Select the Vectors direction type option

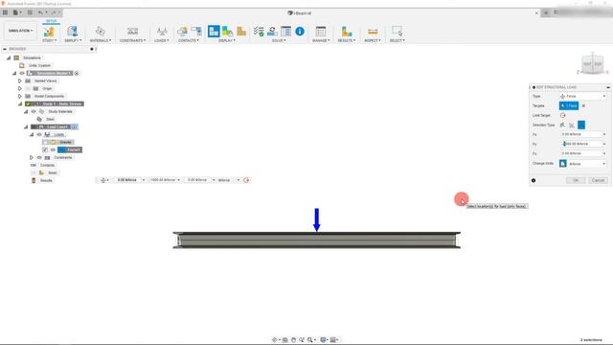point(581,125)
